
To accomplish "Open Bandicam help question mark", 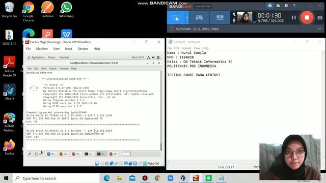I will coord(294,6).
